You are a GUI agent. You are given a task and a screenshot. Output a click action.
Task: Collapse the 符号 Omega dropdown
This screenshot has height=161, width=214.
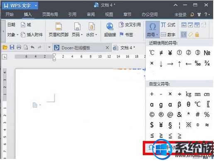tap(153, 30)
